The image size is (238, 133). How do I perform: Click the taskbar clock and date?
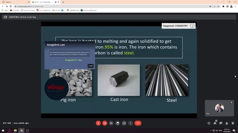tap(227, 130)
